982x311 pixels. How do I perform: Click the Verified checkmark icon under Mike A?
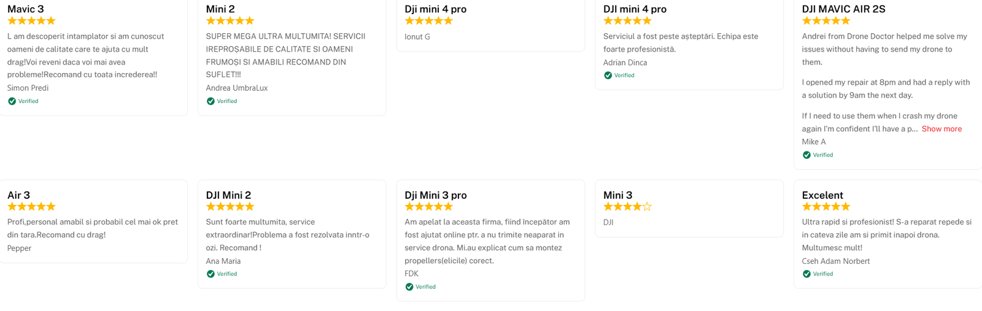pos(806,155)
